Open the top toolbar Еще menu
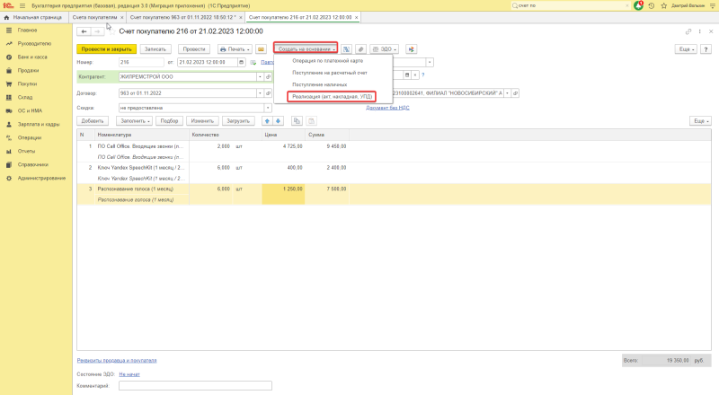The image size is (719, 395). point(686,49)
